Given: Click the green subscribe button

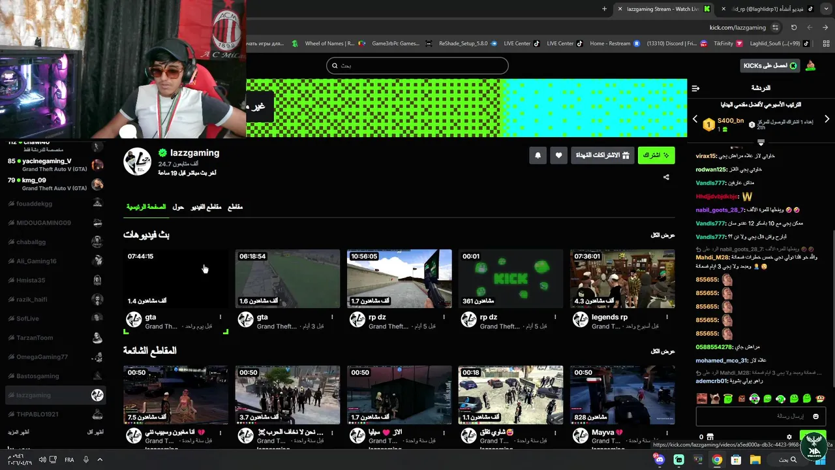Looking at the screenshot, I should (656, 155).
